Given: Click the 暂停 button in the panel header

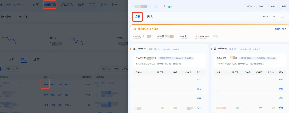Looking at the screenshot, I should coord(250,6).
